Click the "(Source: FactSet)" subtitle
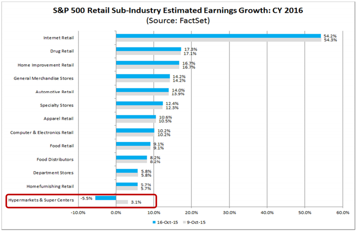The image size is (357, 231). click(178, 20)
